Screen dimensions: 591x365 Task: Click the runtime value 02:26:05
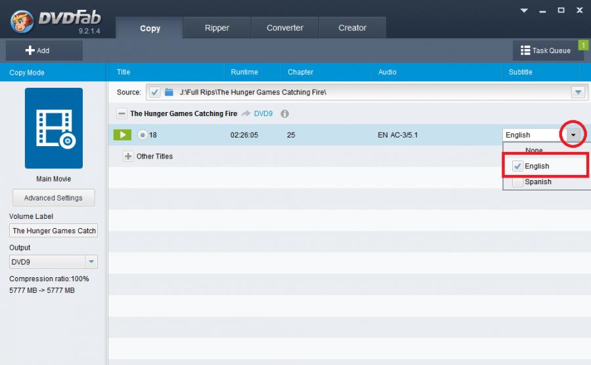click(x=244, y=135)
